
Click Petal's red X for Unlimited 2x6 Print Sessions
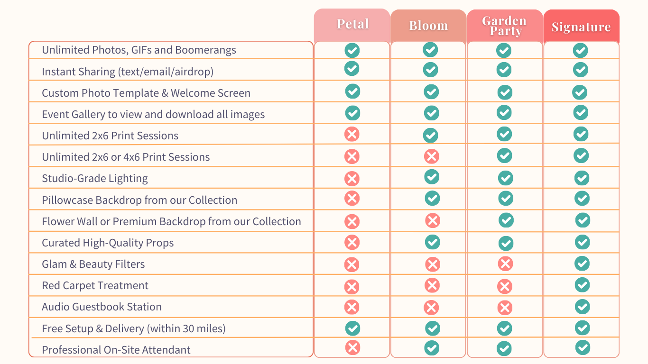pos(352,135)
